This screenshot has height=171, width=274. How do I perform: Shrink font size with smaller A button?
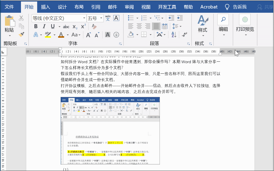tap(97, 35)
